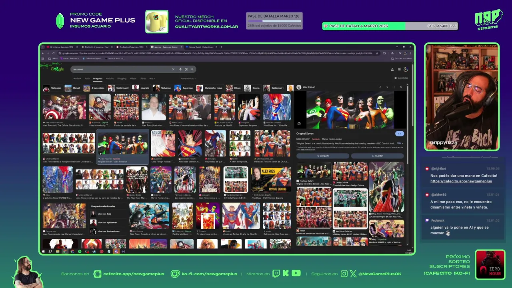
Task: Select Wolverine filter chip
Action: pyautogui.click(x=162, y=88)
